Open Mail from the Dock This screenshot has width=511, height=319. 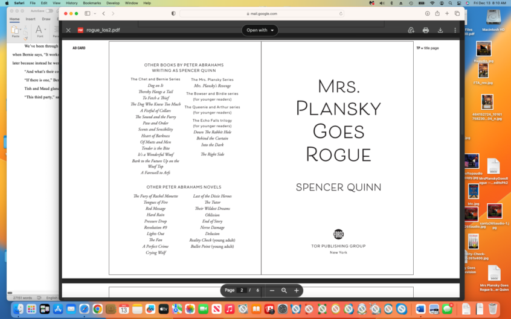pos(71,309)
